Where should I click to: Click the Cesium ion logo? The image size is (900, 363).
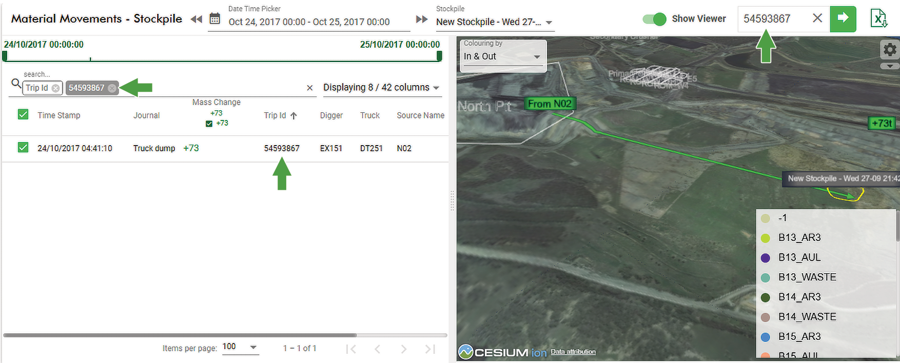(502, 352)
